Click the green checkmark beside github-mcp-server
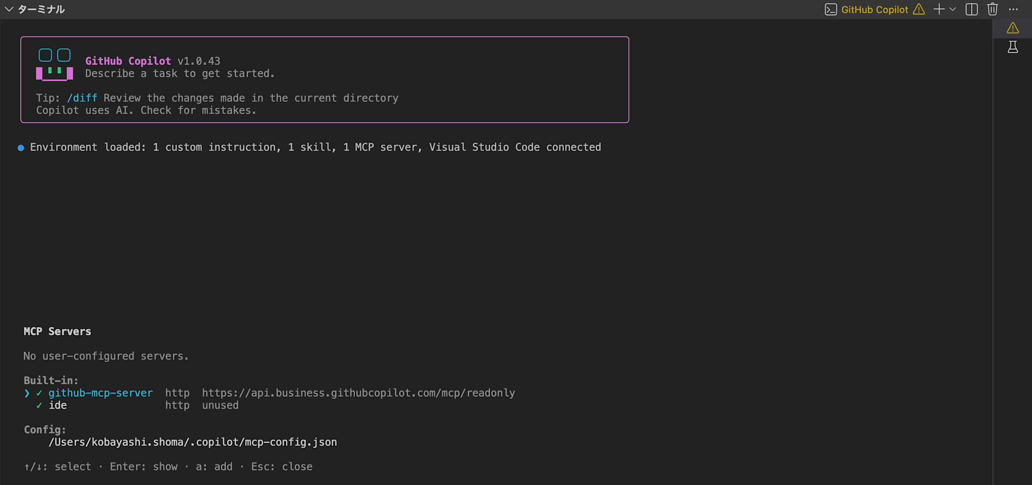 tap(39, 393)
